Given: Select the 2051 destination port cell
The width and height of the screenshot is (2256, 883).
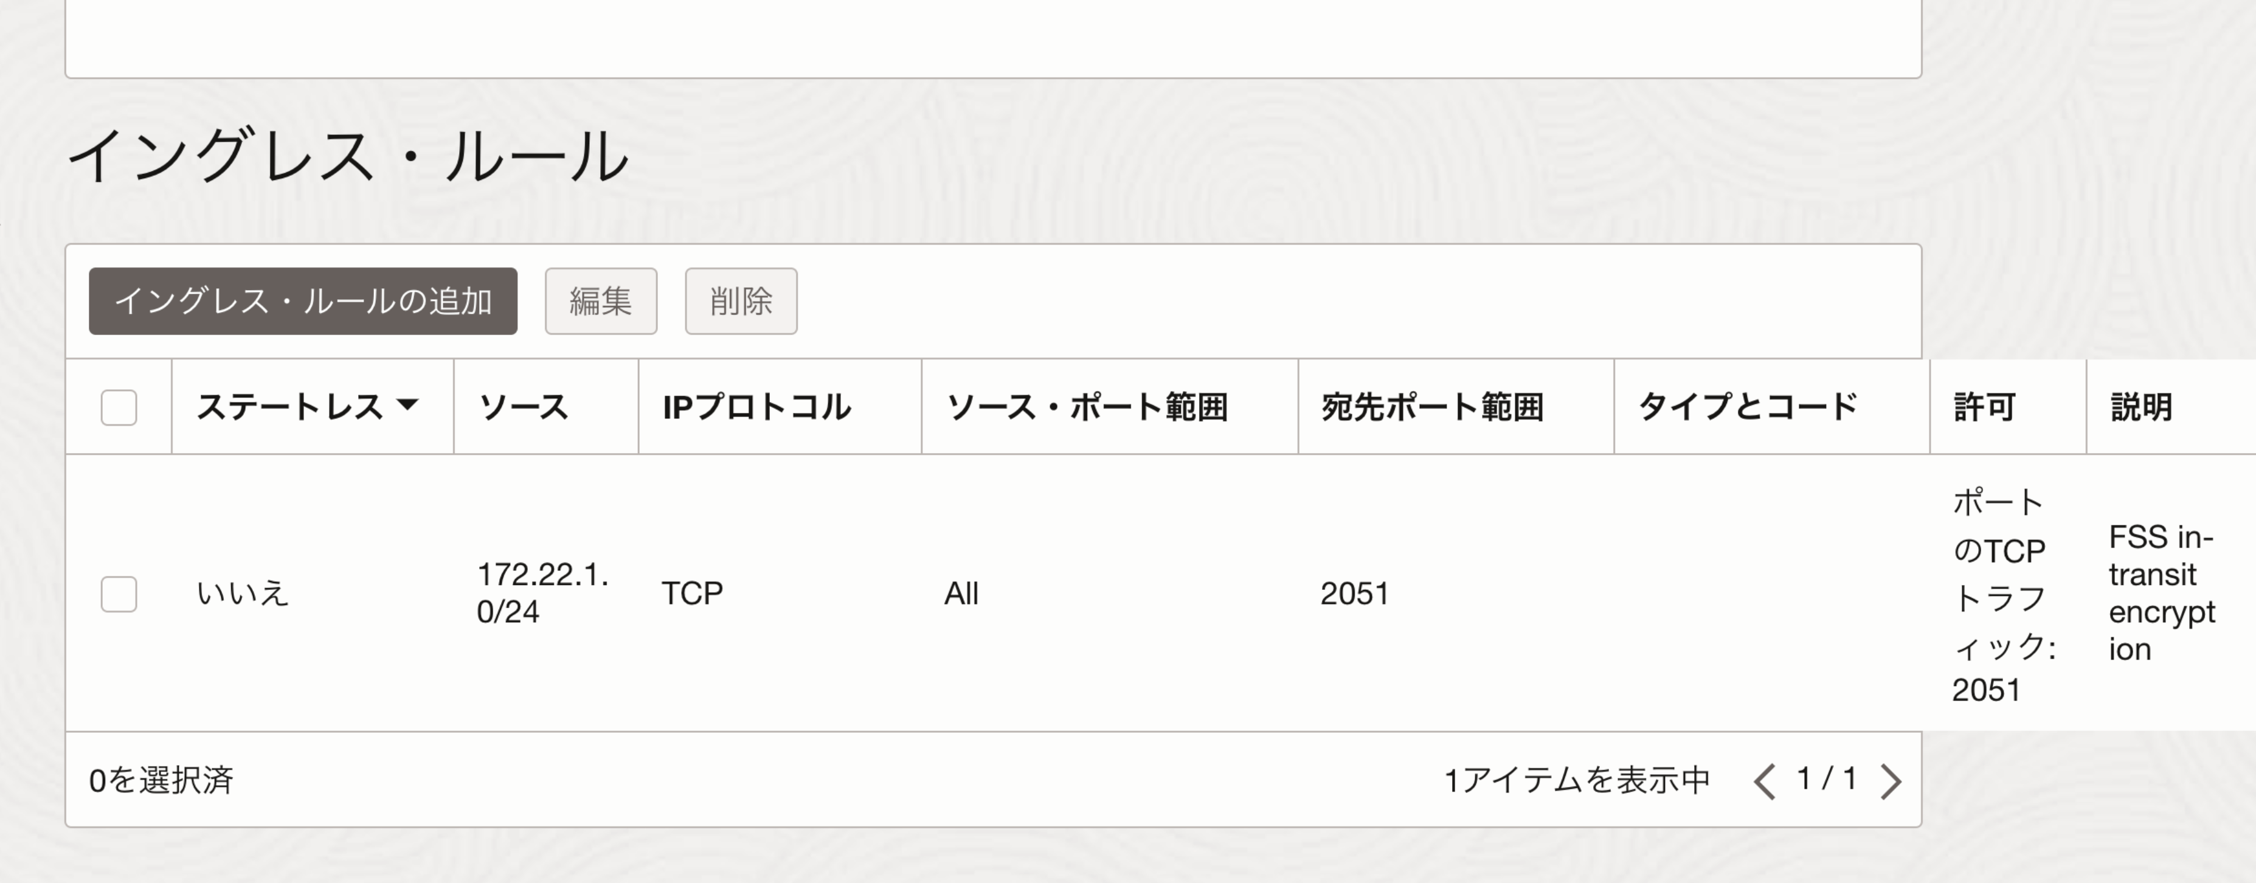Looking at the screenshot, I should (1355, 594).
